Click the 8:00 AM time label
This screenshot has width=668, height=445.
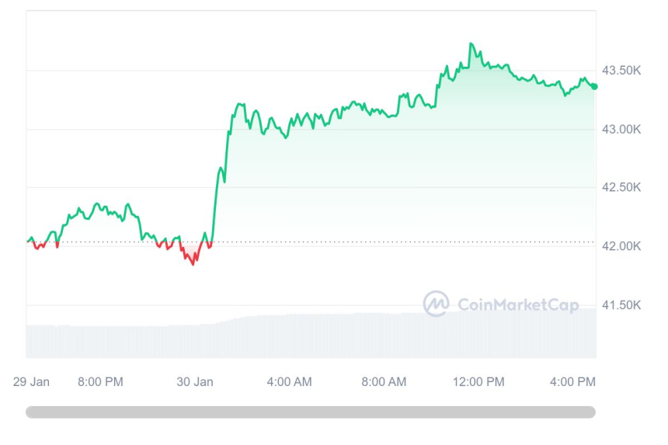tap(384, 381)
